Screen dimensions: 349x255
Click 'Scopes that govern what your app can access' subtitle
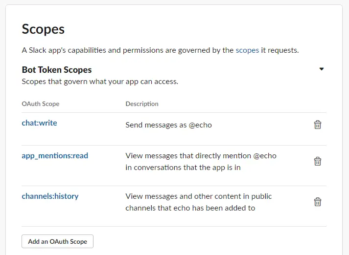pyautogui.click(x=100, y=82)
